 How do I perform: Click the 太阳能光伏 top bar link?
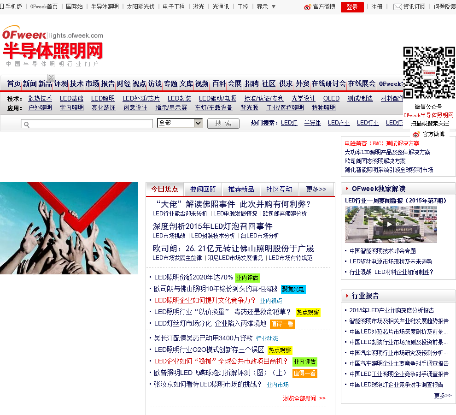pyautogui.click(x=140, y=6)
